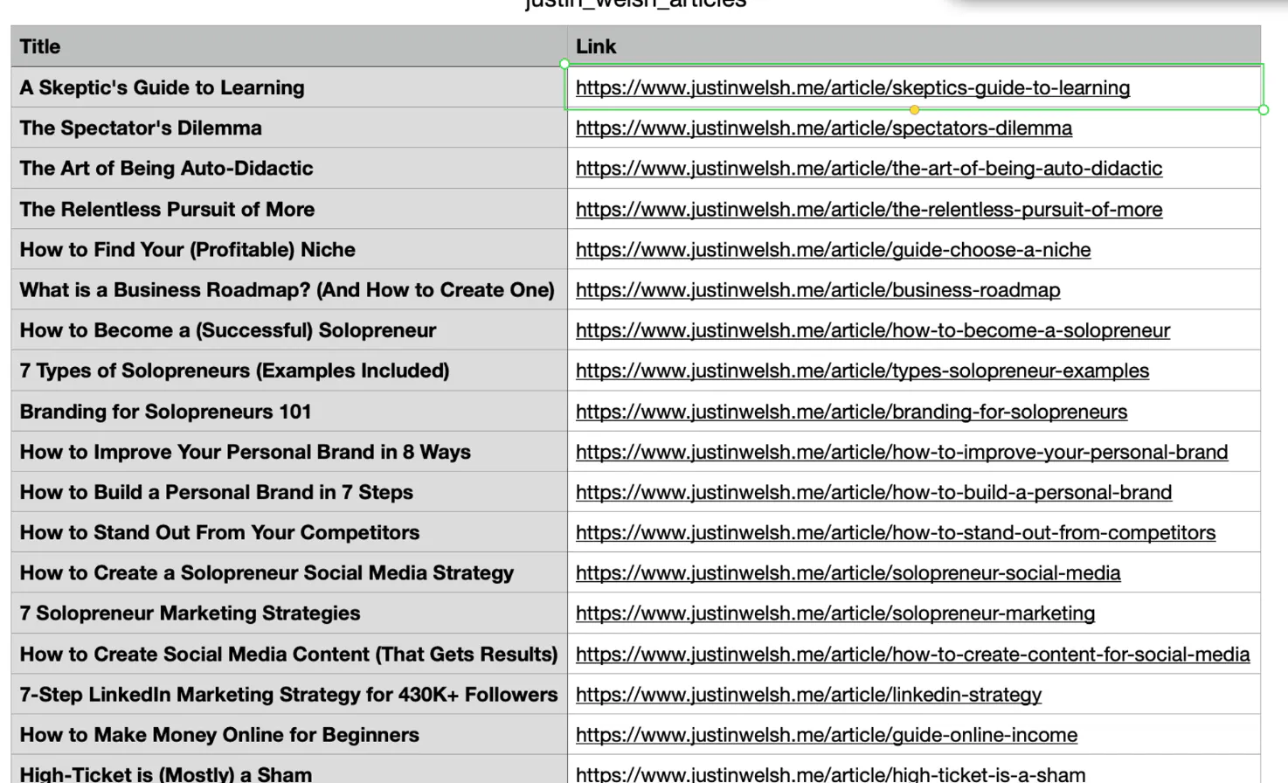
Task: Open the high-ticket-is-a-sham link
Action: pyautogui.click(x=831, y=774)
